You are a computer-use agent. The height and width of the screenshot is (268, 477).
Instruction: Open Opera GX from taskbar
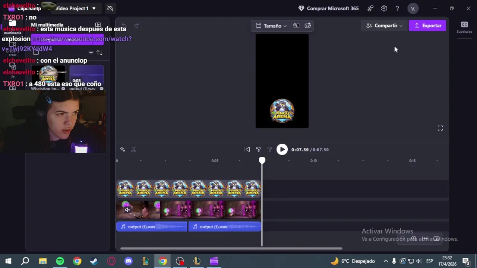(x=111, y=261)
